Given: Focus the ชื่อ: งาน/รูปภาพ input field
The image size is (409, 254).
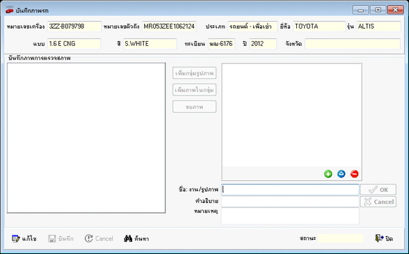Looking at the screenshot, I should tap(290, 190).
